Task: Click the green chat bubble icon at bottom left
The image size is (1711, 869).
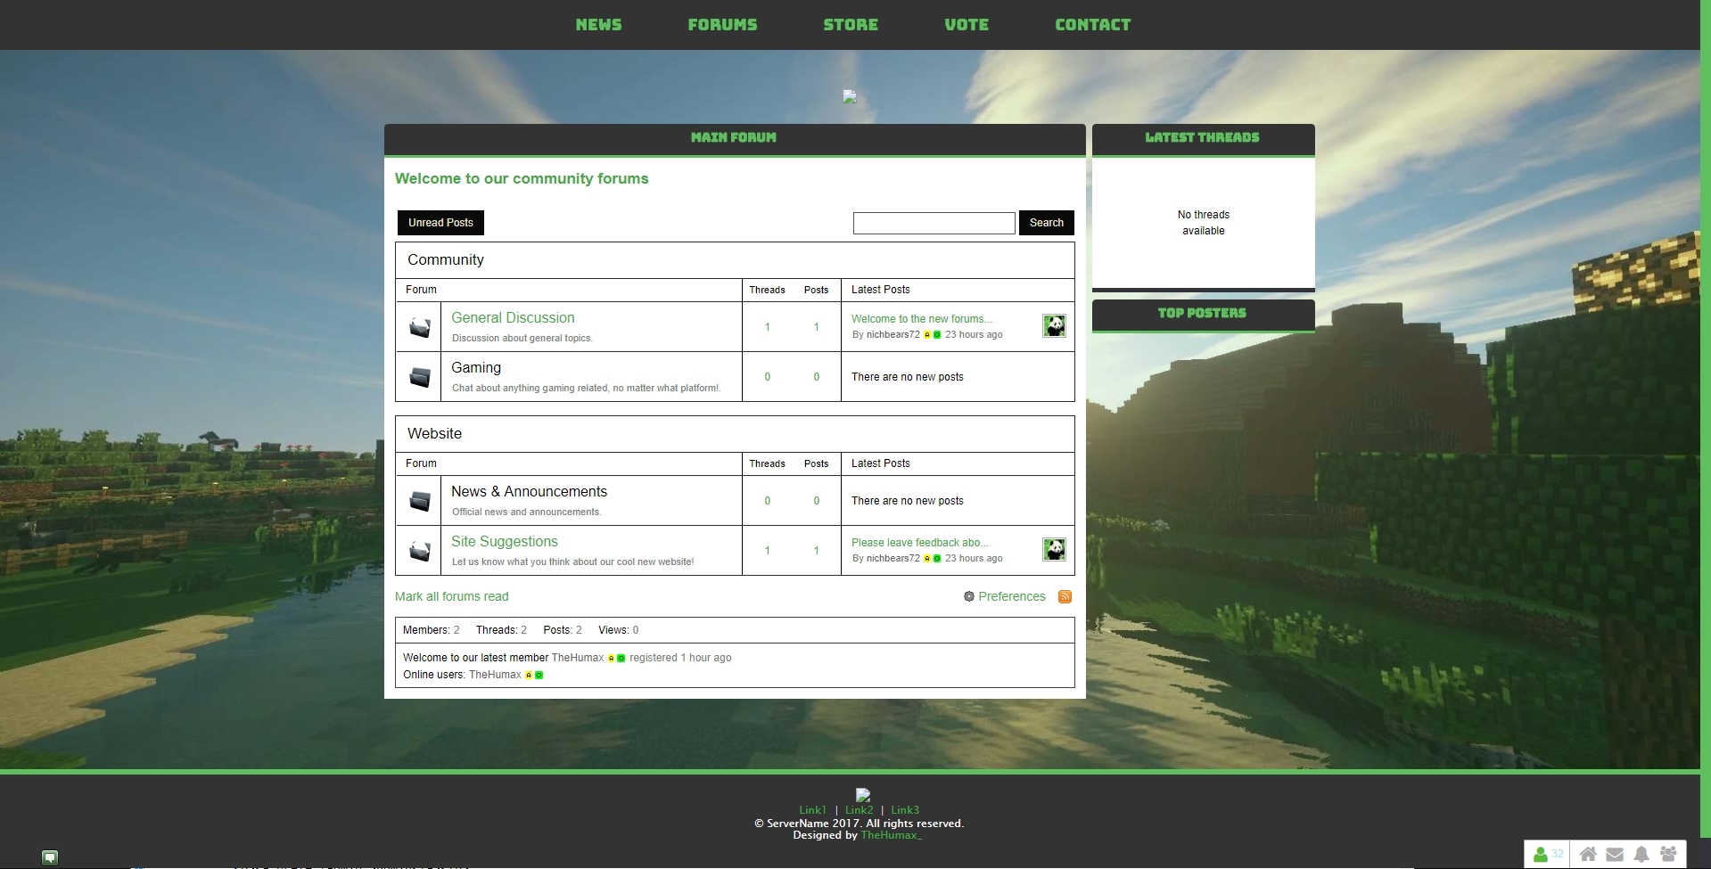Action: pyautogui.click(x=50, y=857)
